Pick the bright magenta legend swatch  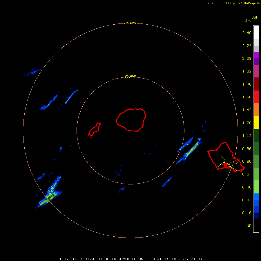point(256,55)
